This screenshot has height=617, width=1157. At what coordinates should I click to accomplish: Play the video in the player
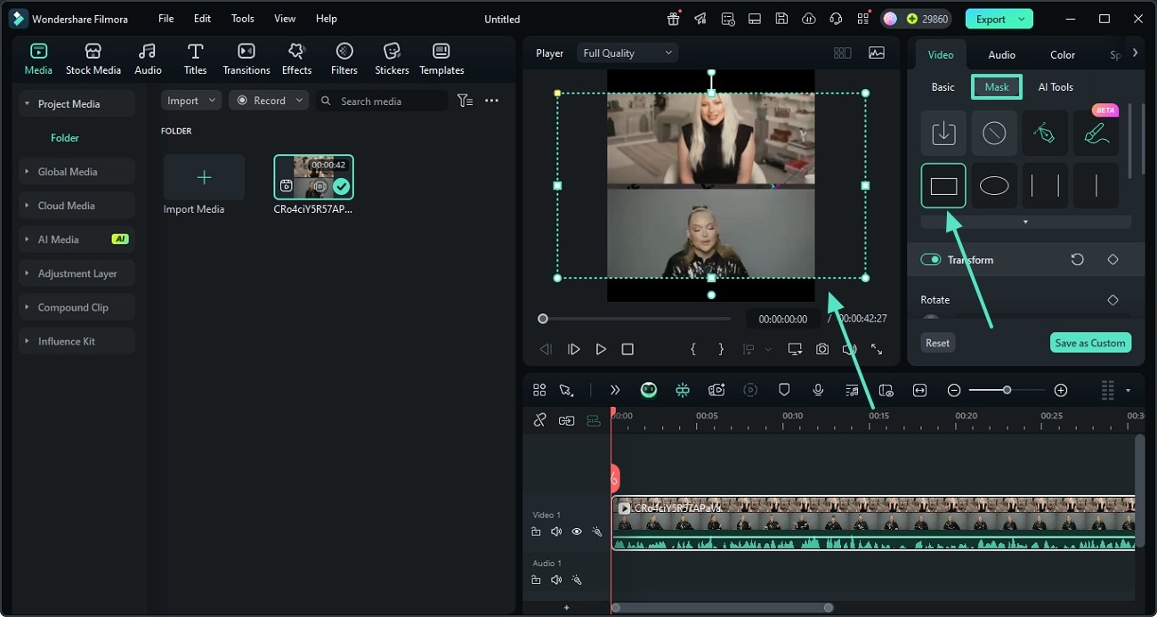pyautogui.click(x=601, y=349)
